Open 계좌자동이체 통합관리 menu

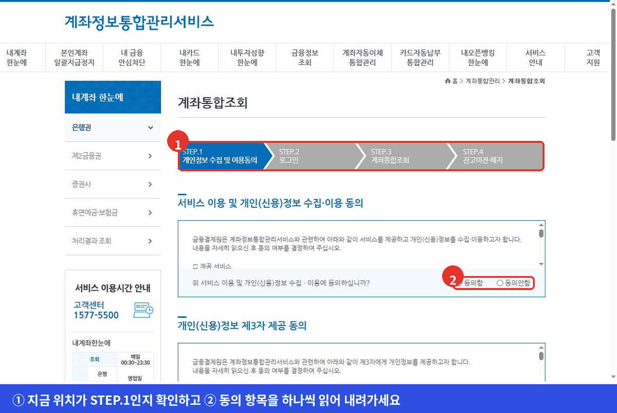362,58
